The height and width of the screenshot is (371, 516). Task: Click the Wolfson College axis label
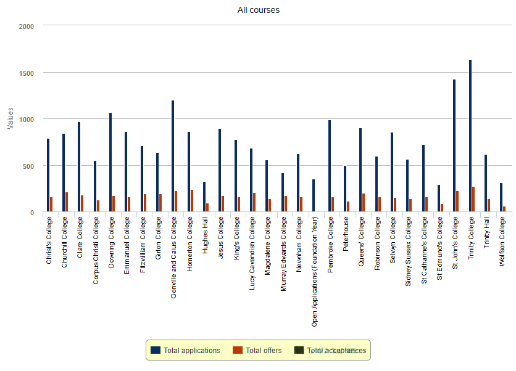pos(502,240)
